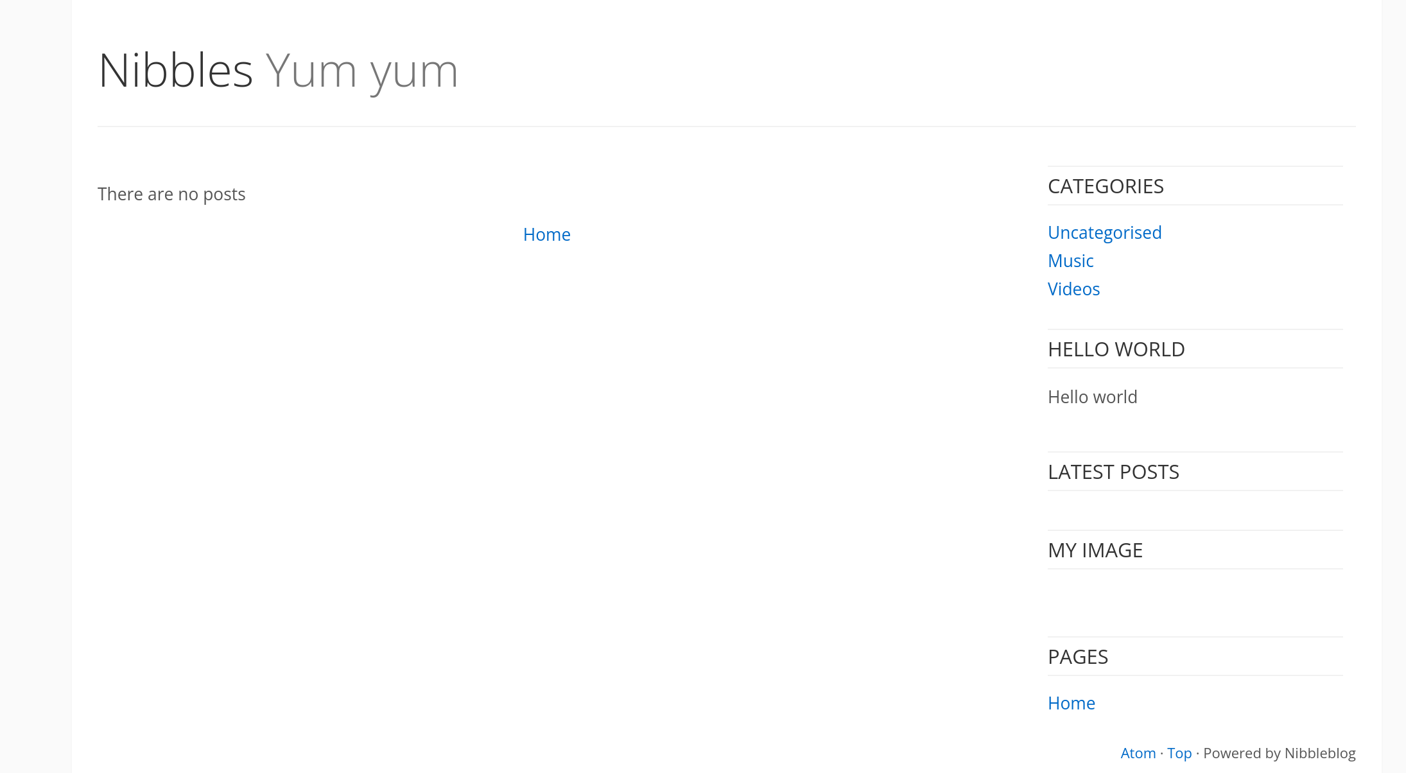Screen dimensions: 1406x773
Task: Click the Pages sidebar heading
Action: pos(1078,657)
